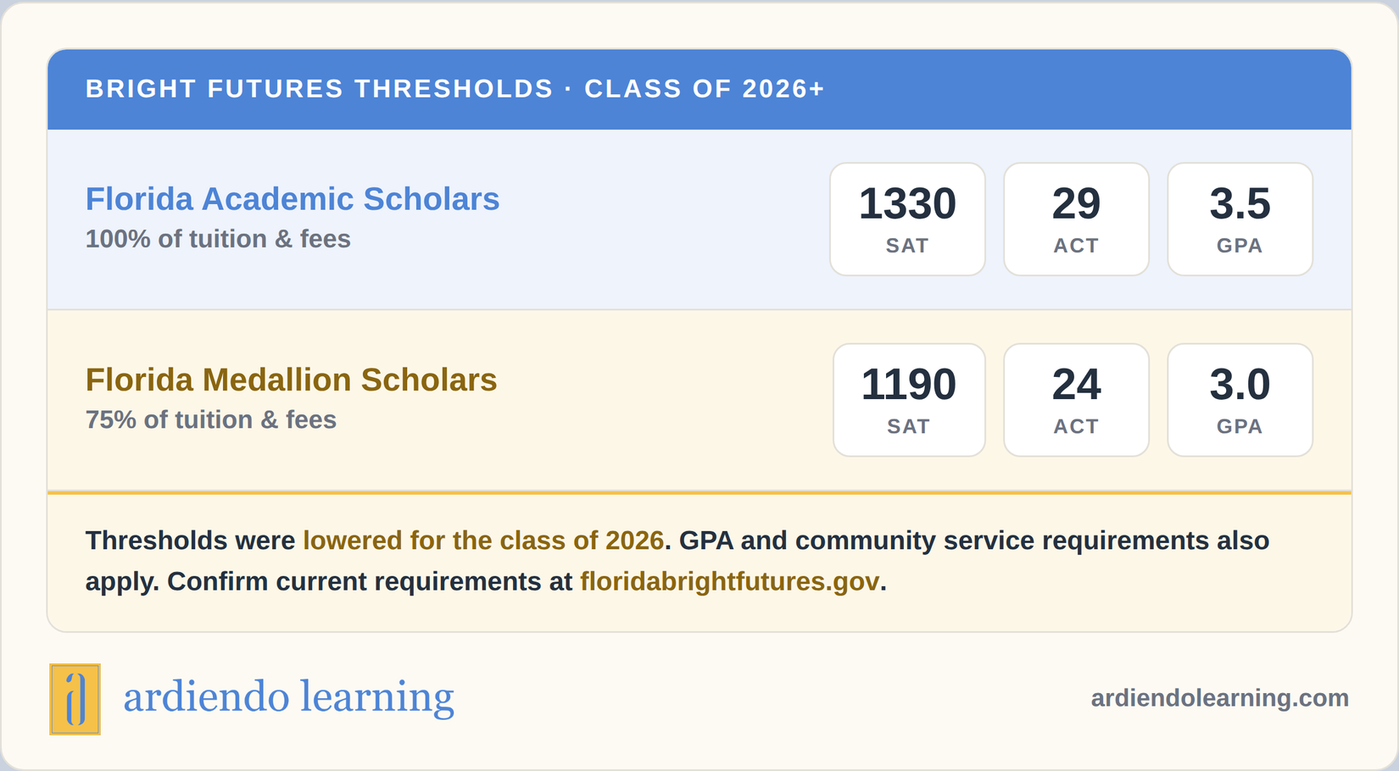The width and height of the screenshot is (1399, 771).
Task: Click the '75% of tuition & fees' text
Action: click(211, 419)
